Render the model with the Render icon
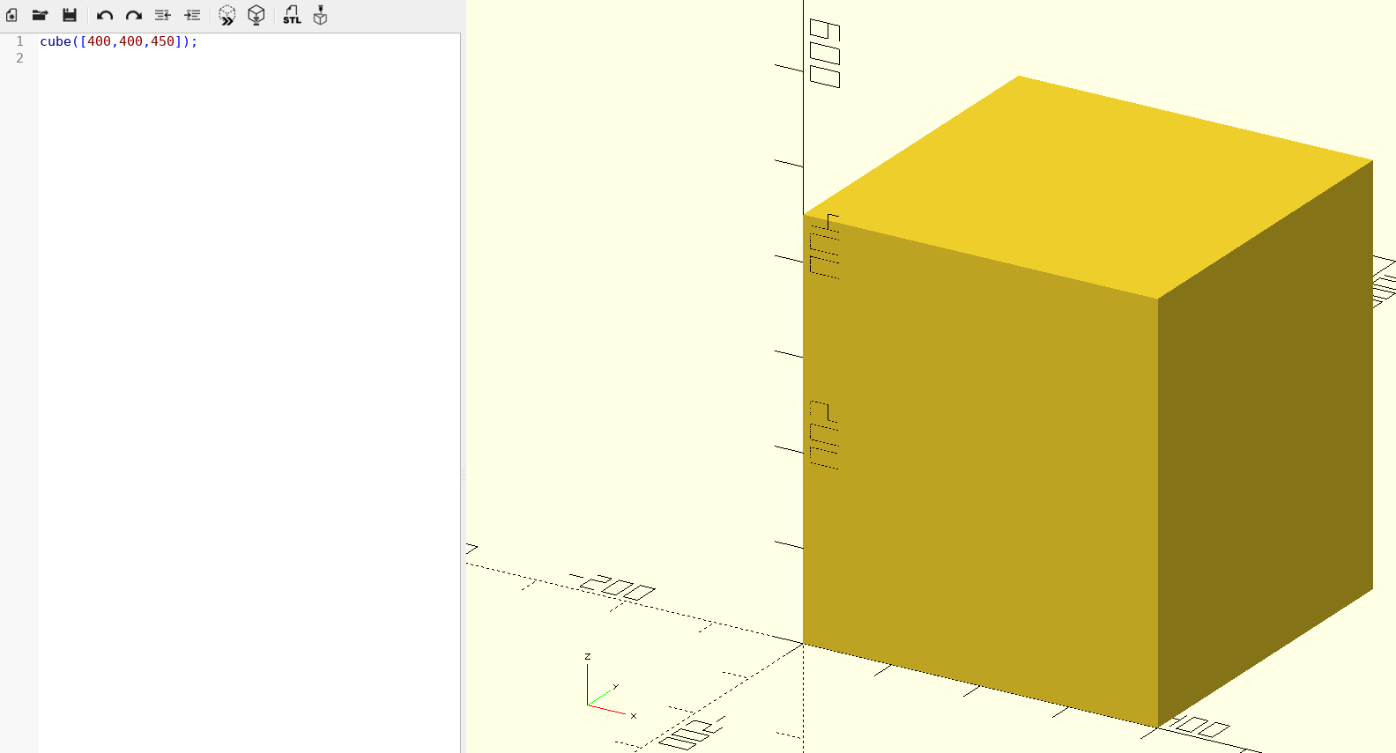 click(256, 15)
